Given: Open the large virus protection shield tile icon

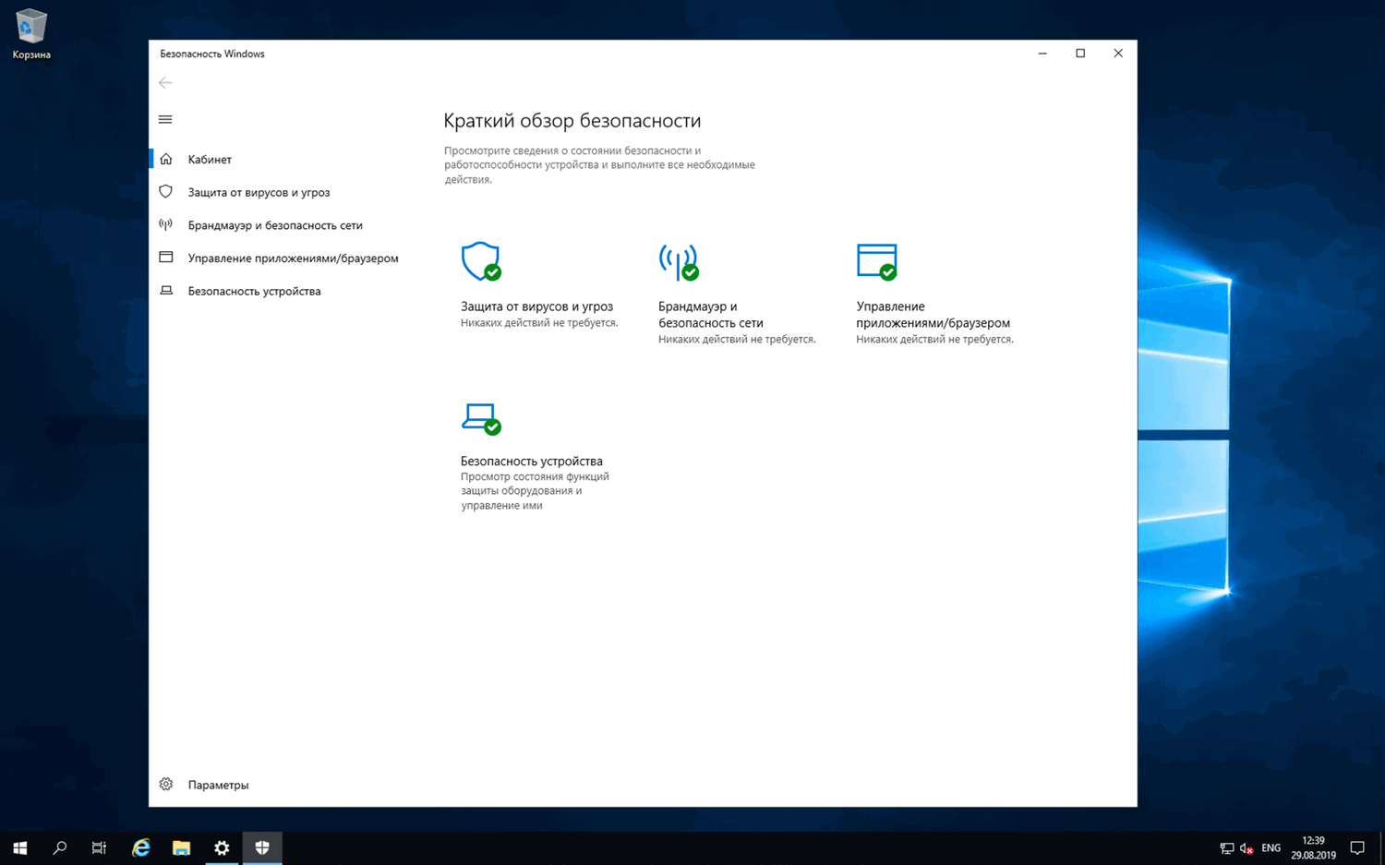Looking at the screenshot, I should click(481, 261).
